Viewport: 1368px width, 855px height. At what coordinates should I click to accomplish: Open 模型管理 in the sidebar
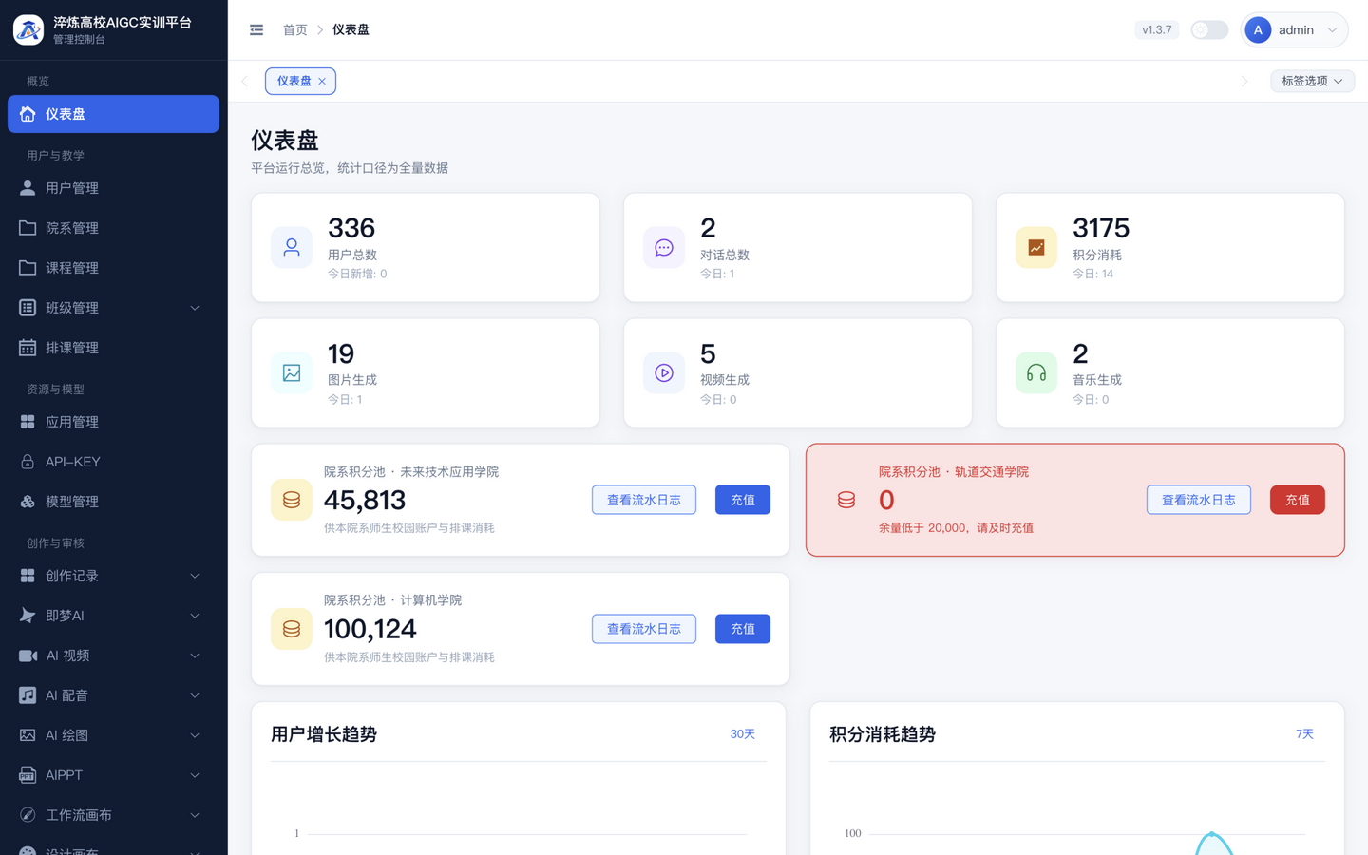[113, 502]
